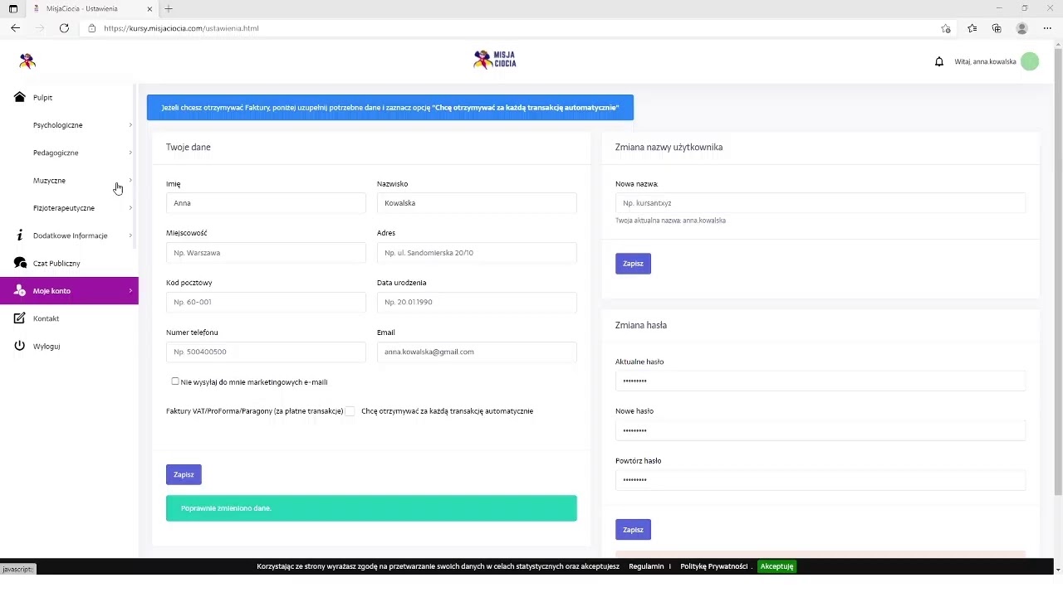This screenshot has width=1063, height=597.
Task: Go back with the browser back arrow
Action: pyautogui.click(x=15, y=28)
